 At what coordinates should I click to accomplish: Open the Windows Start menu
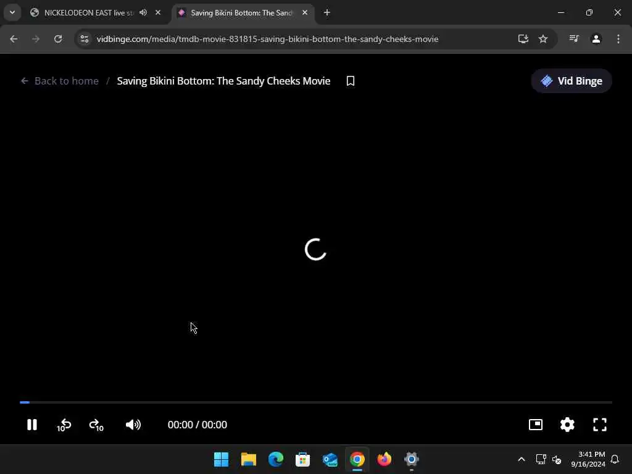tap(222, 459)
